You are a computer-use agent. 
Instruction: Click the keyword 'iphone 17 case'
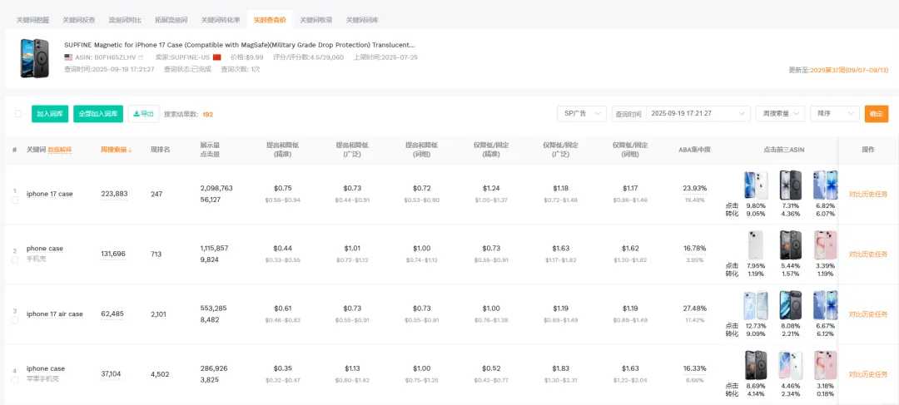click(x=50, y=195)
